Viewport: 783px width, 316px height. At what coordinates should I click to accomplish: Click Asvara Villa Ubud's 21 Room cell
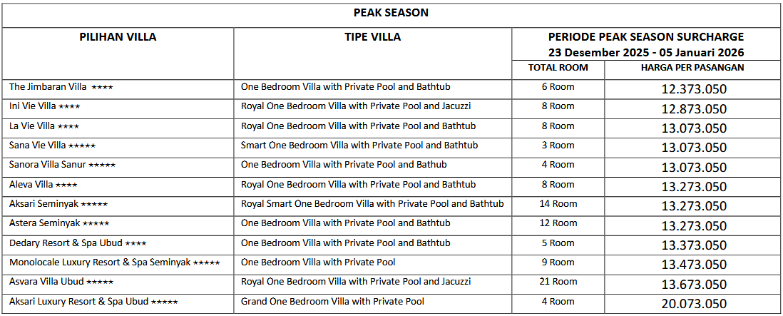[558, 282]
